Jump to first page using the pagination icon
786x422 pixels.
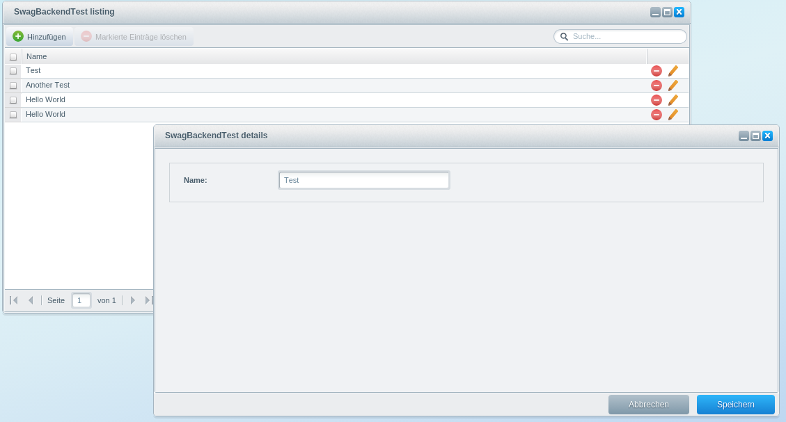12,300
